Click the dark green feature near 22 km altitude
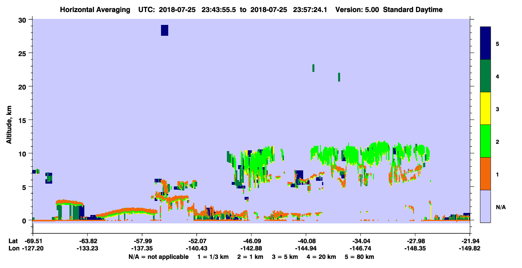522x268 pixels. click(x=313, y=68)
